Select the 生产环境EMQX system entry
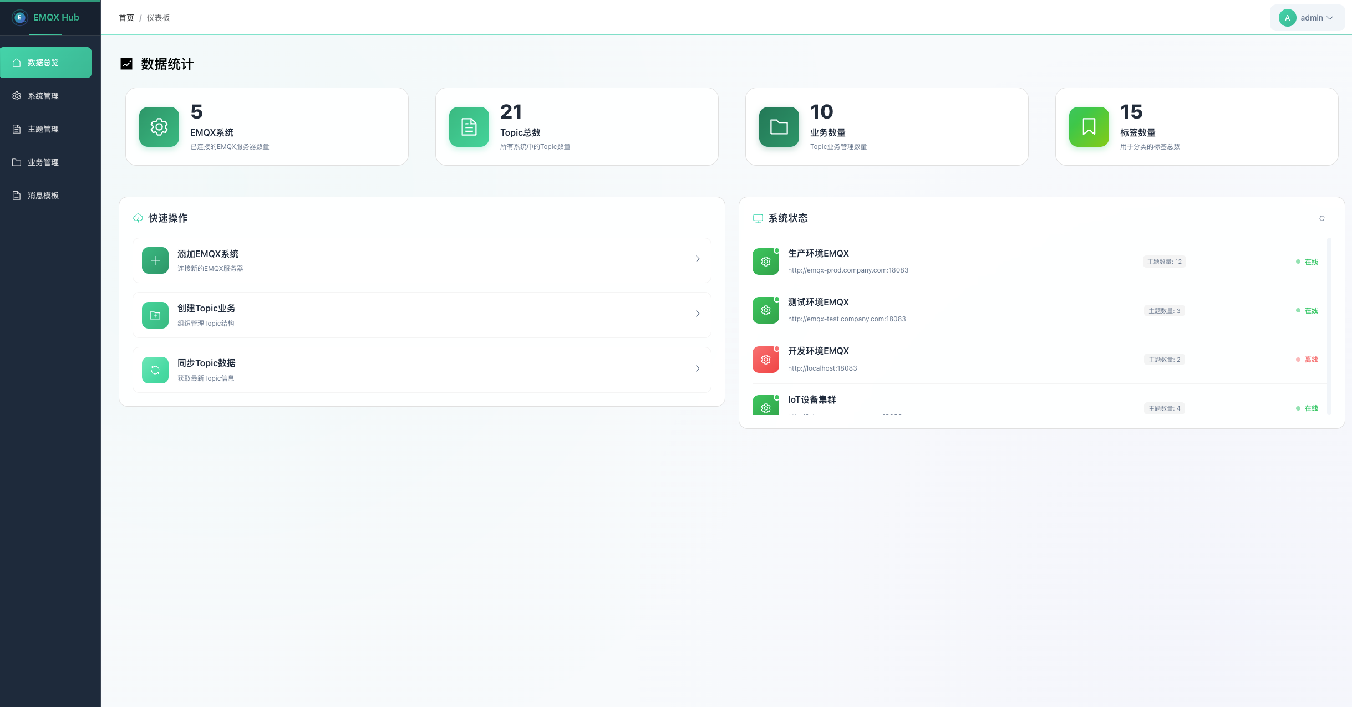Viewport: 1352px width, 707px height. click(x=819, y=253)
